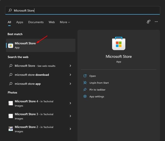Switch to the Web tab
Image resolution: width=165 pixels, height=141 pixels.
pos(52,22)
